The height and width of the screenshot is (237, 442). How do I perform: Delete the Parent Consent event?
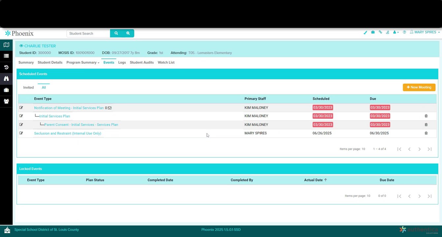click(x=426, y=124)
